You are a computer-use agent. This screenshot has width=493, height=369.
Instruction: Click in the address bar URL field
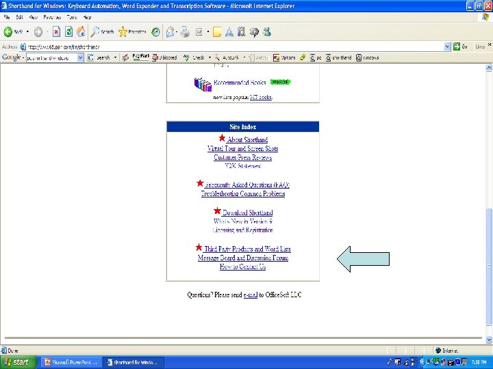233,46
